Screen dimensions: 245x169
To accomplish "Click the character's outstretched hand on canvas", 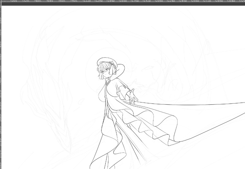I will point(133,96).
